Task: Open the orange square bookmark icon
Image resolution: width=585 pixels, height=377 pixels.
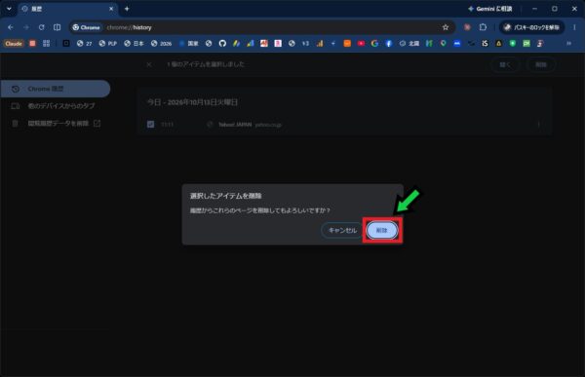Action: (347, 43)
